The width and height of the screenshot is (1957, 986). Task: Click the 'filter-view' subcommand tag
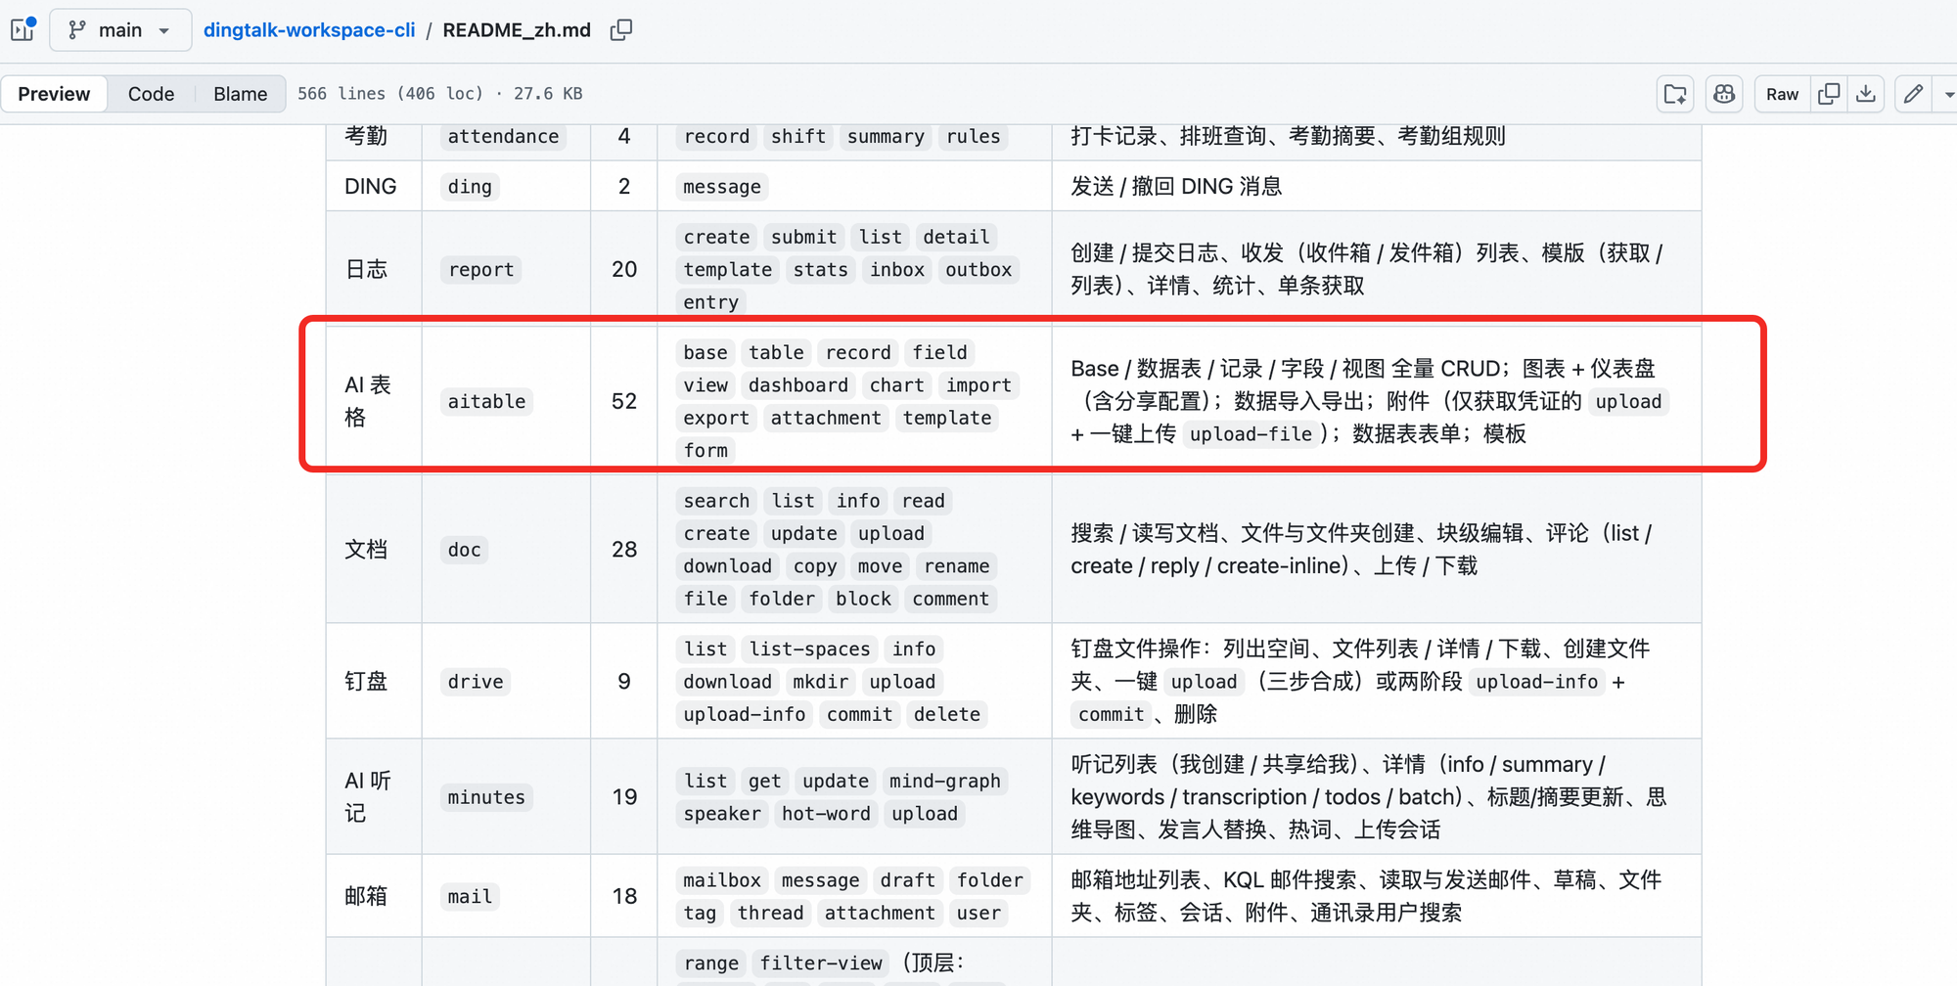(821, 964)
